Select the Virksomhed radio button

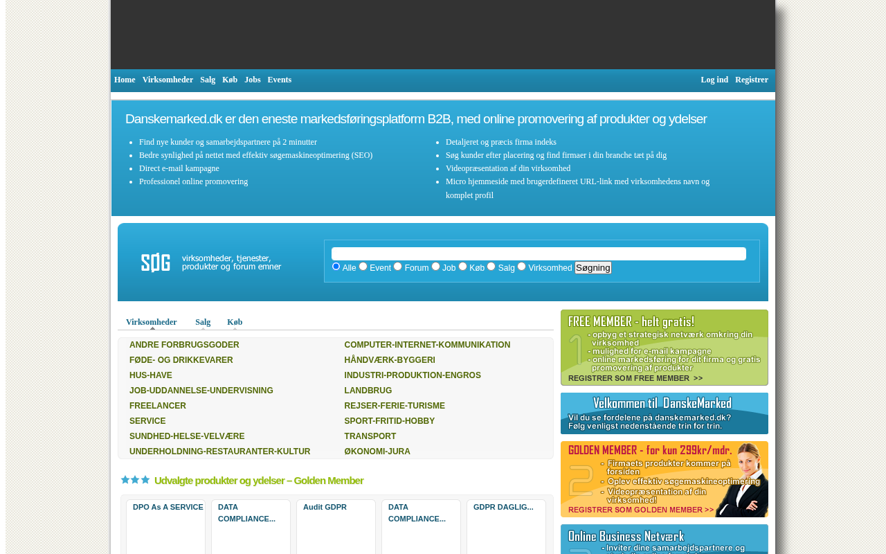(x=522, y=267)
